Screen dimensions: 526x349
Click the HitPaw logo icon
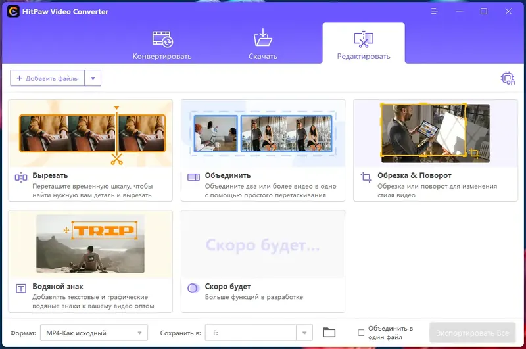(x=13, y=12)
